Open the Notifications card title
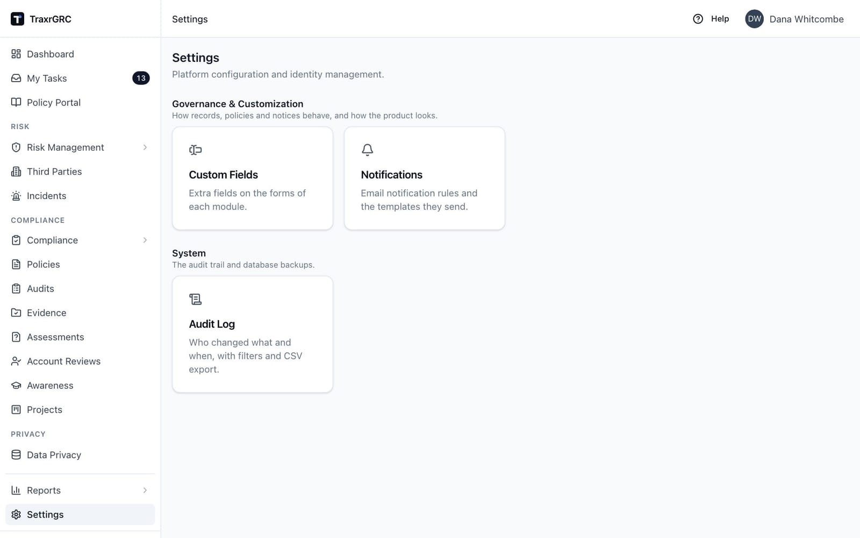860x538 pixels. pos(391,175)
